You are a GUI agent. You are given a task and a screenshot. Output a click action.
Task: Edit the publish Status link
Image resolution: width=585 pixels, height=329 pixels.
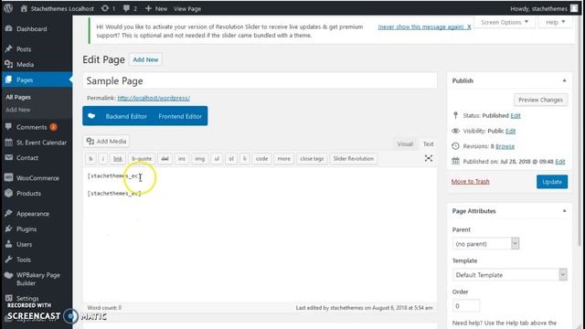[516, 115]
